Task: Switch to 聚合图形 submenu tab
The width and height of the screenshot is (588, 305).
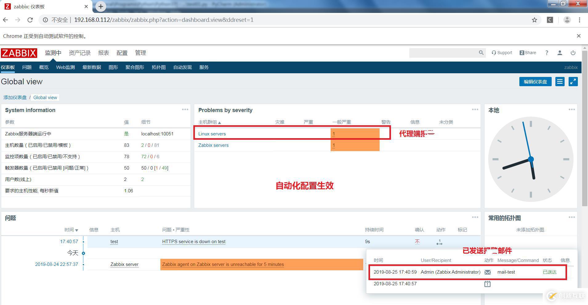Action: [x=135, y=67]
